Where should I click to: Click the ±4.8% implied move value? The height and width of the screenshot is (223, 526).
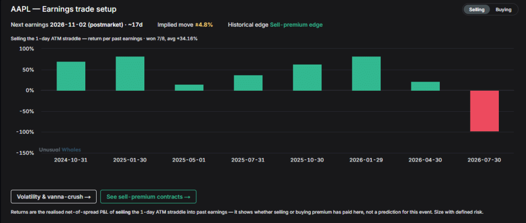click(x=204, y=25)
